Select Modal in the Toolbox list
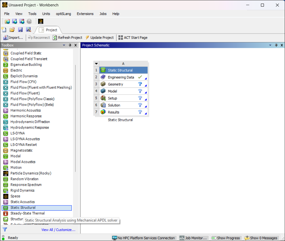This screenshot has width=285, height=241. pos(15,156)
